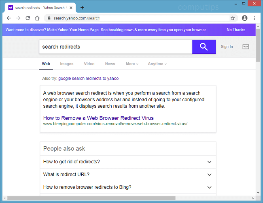The image size is (263, 203).
Task: Dismiss banner with No Thanks
Action: click(x=235, y=30)
